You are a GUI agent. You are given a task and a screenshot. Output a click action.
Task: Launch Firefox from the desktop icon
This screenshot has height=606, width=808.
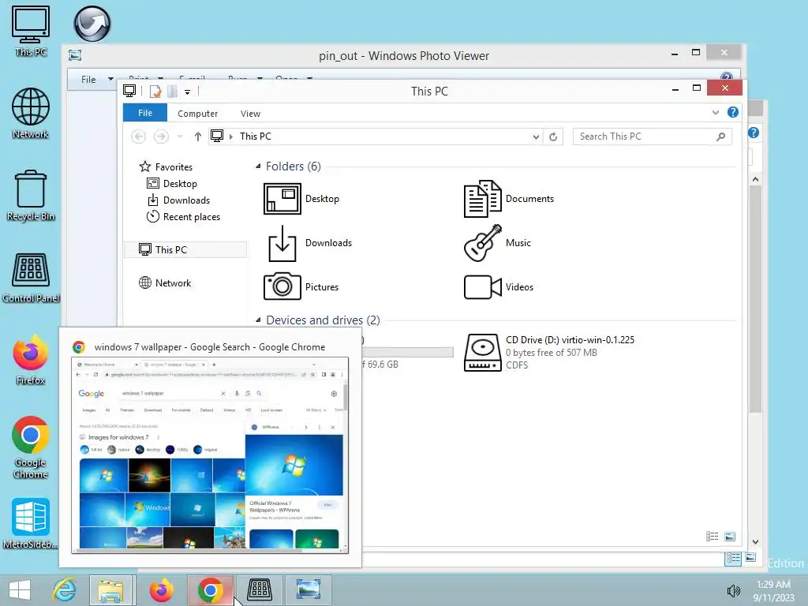(x=31, y=360)
